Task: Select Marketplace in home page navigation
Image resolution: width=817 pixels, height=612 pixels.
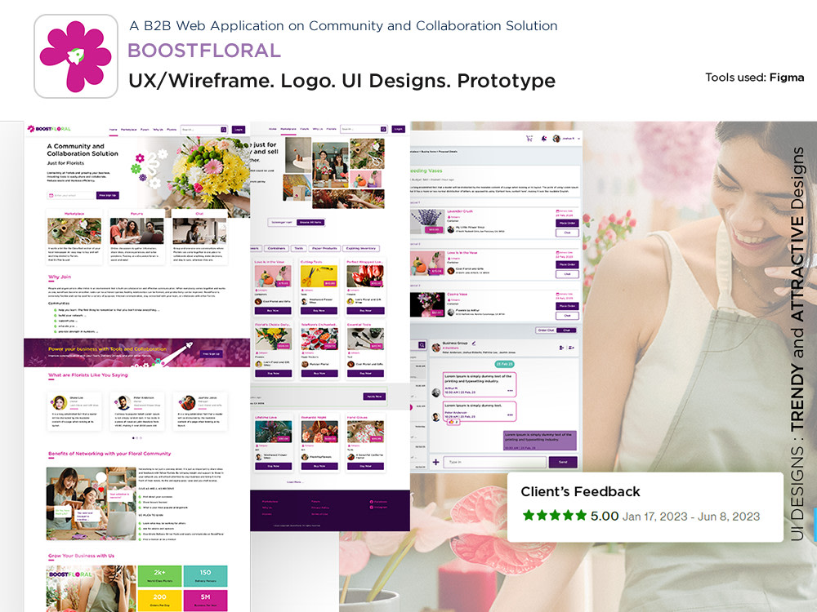Action: point(129,130)
